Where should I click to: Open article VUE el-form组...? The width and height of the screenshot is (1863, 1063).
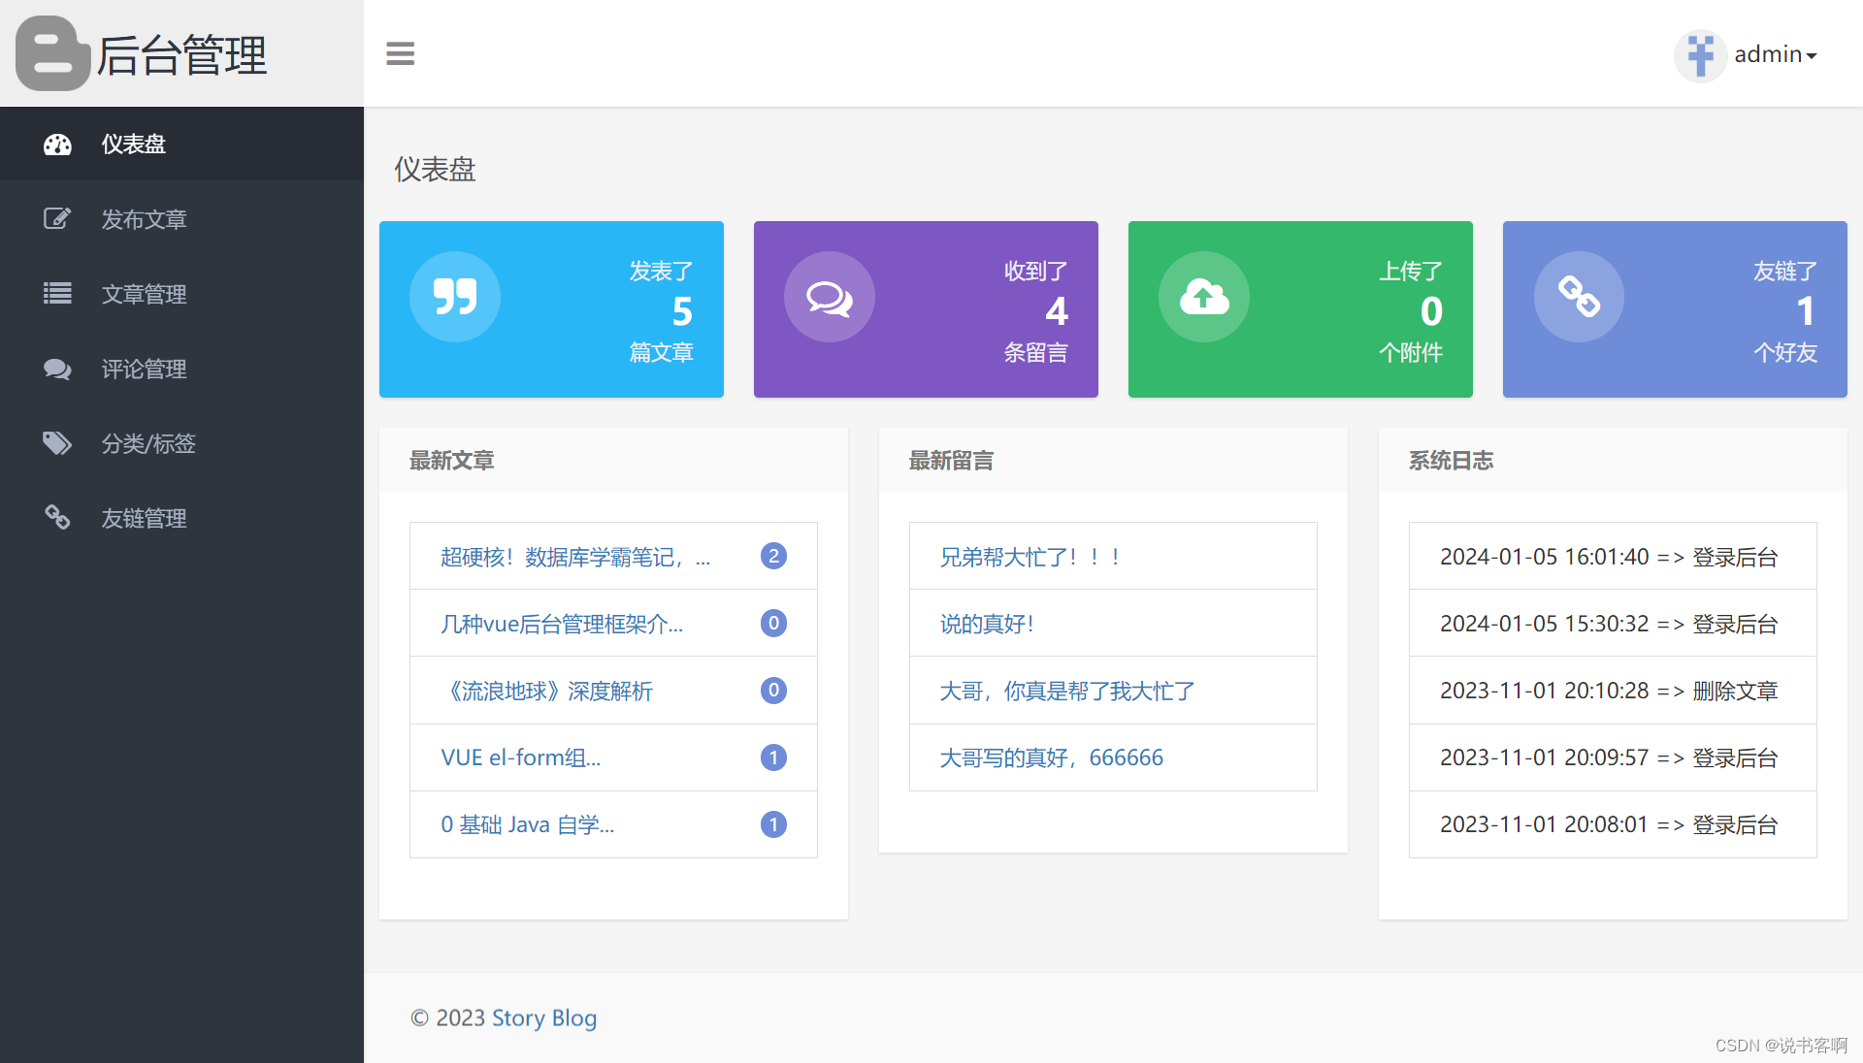point(521,757)
